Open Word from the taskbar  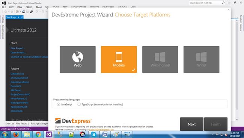click(x=105, y=134)
